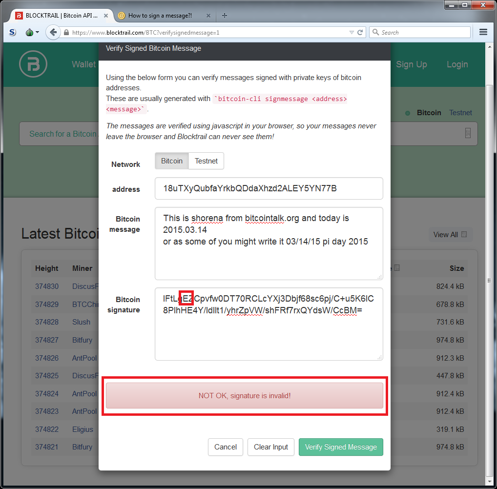Click the Height column header
Screen dimensions: 497x489
pyautogui.click(x=46, y=268)
